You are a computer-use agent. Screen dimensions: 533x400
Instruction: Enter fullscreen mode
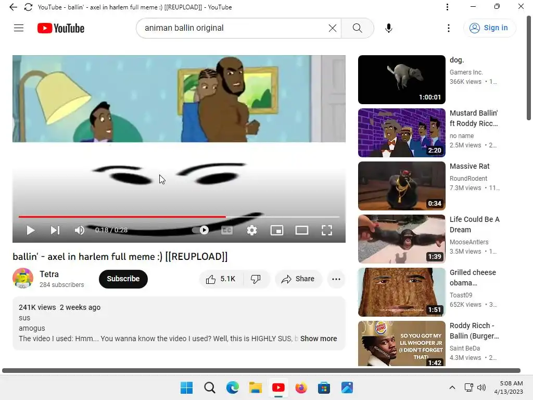327,230
